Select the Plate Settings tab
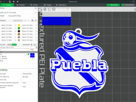Viewport: 136px width, 102px height. point(4,70)
